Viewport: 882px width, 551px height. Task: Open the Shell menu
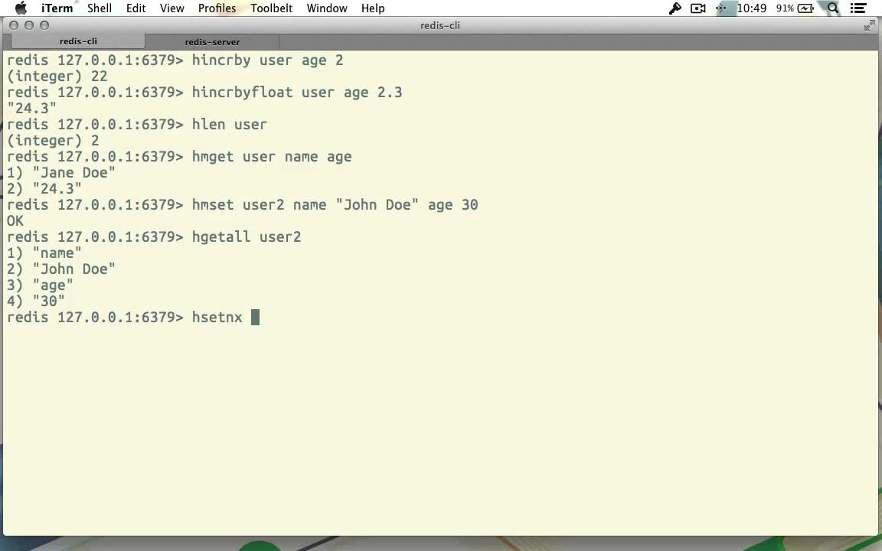[100, 8]
